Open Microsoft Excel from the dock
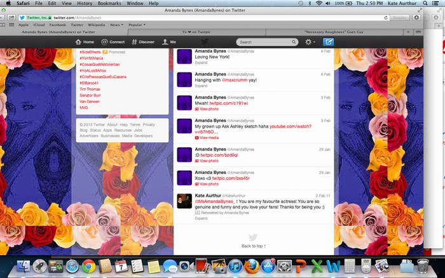 (317, 267)
